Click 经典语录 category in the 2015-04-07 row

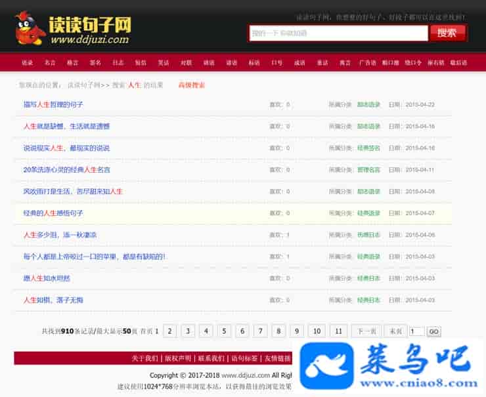(x=368, y=213)
